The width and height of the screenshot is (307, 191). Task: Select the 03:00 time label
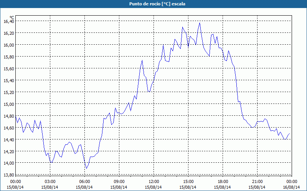[50, 182]
